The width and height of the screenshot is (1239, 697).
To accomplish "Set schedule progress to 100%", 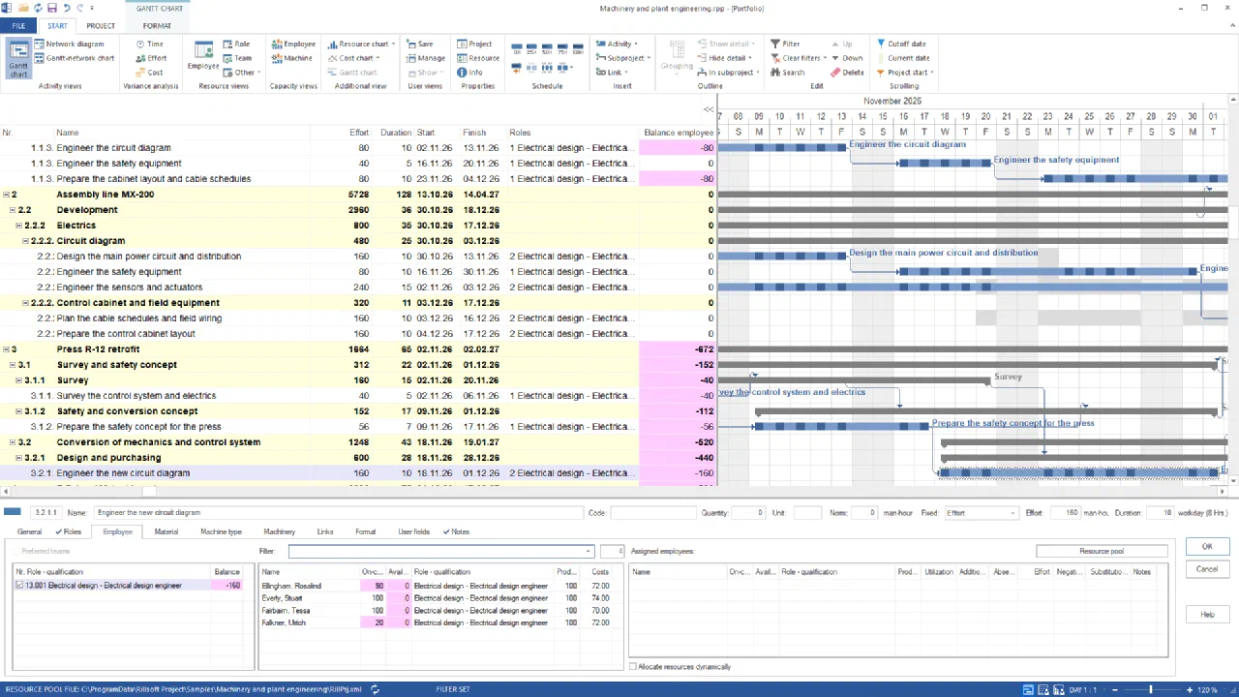I will tap(578, 48).
